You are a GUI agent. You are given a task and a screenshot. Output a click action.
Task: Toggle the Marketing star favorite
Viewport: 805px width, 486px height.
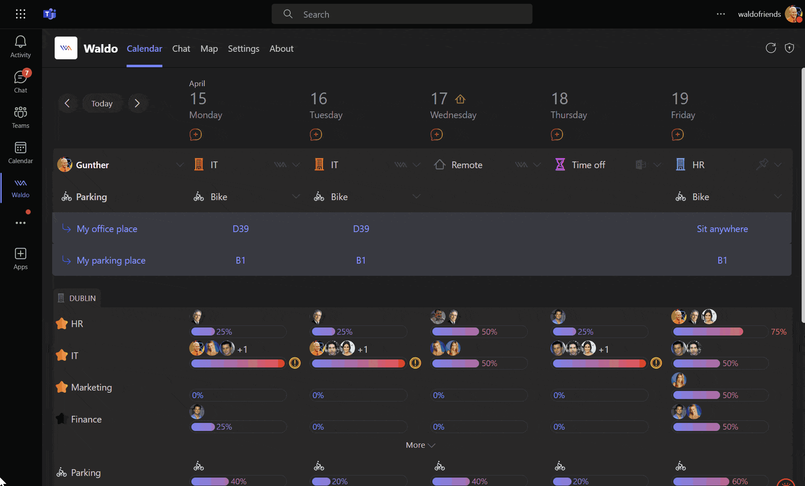(x=62, y=387)
